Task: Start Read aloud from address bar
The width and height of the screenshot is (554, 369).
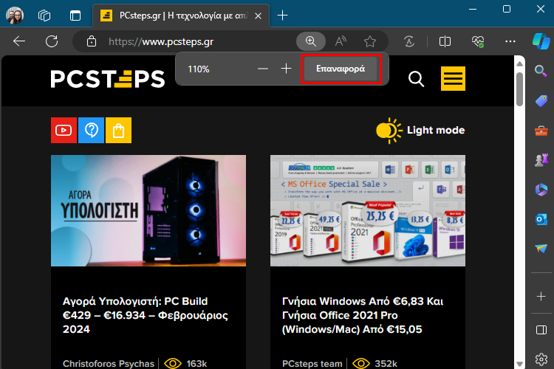Action: 341,41
